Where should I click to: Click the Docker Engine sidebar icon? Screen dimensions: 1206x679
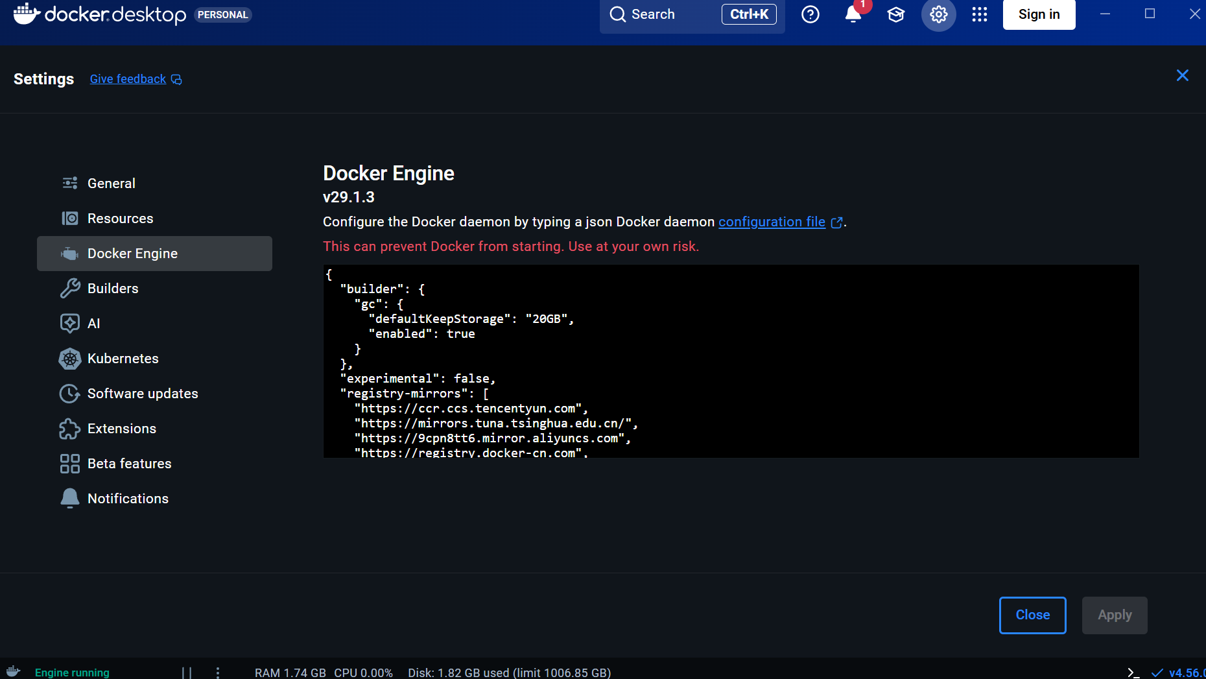[70, 254]
